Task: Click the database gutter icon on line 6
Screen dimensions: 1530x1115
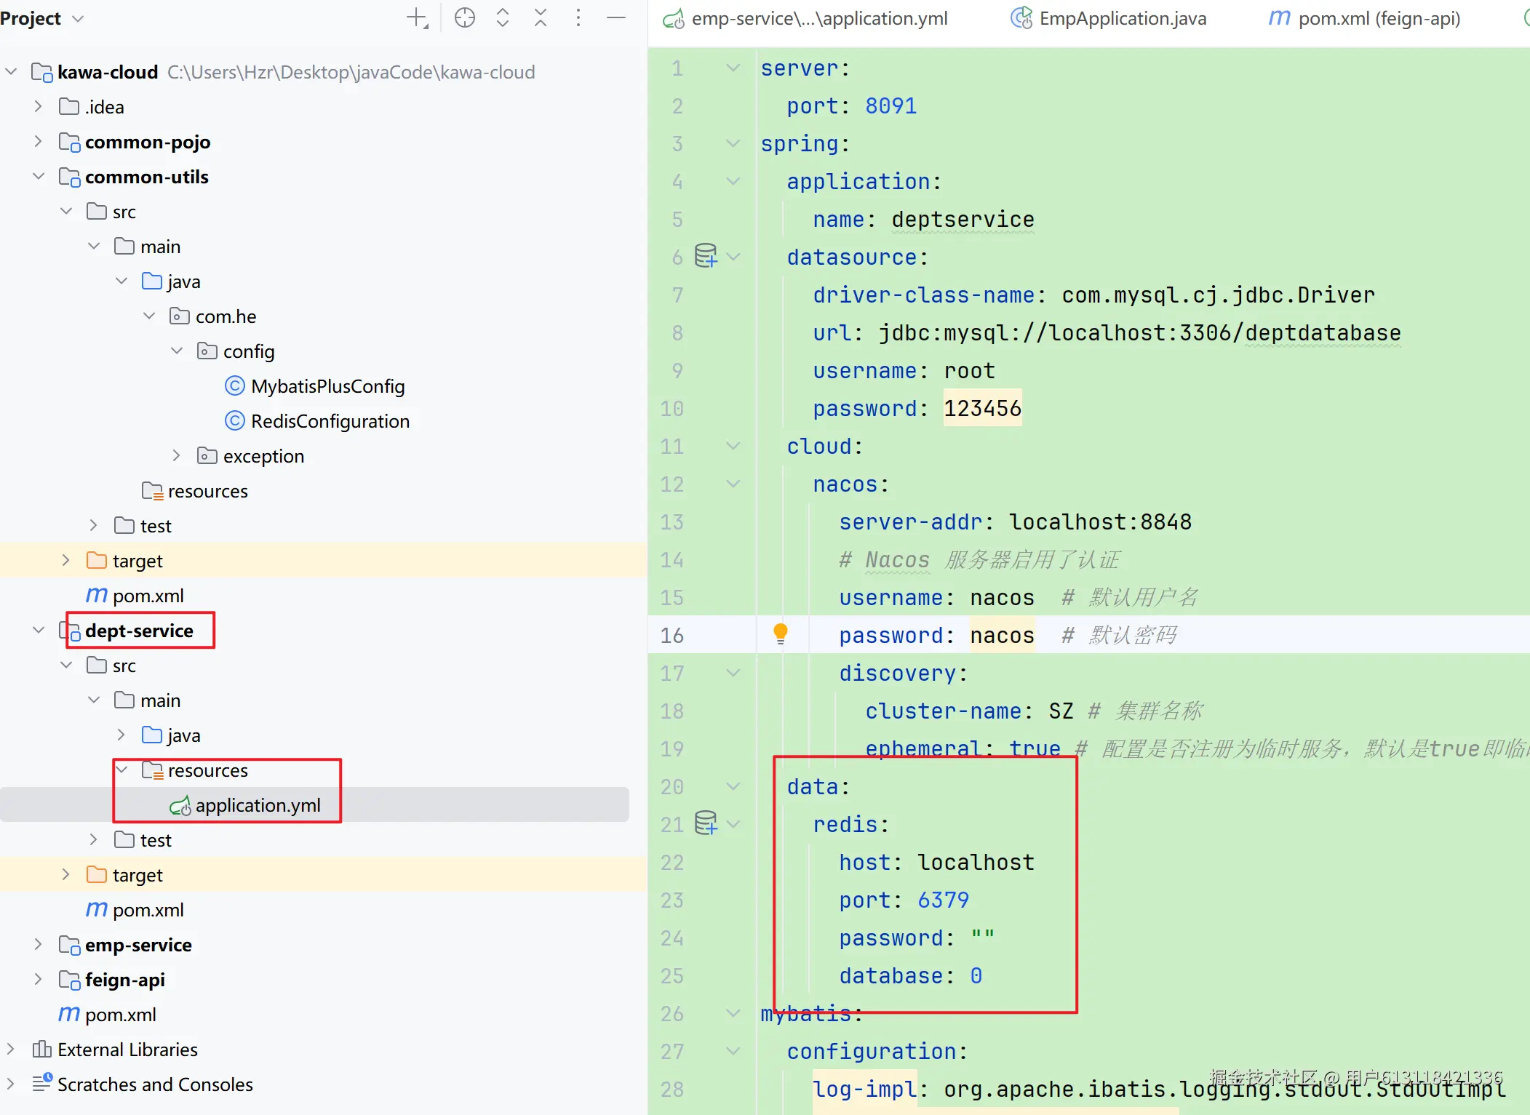Action: [x=705, y=256]
